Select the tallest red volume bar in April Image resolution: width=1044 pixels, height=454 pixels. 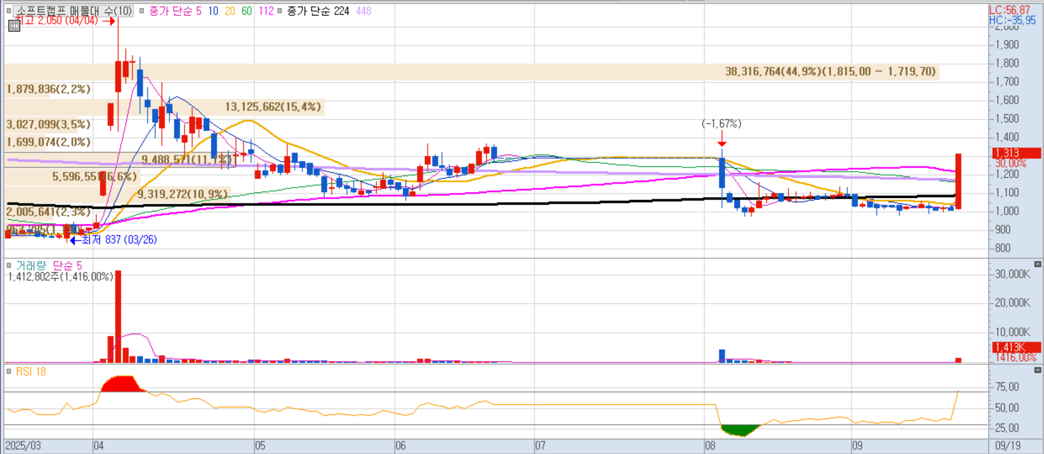[118, 317]
